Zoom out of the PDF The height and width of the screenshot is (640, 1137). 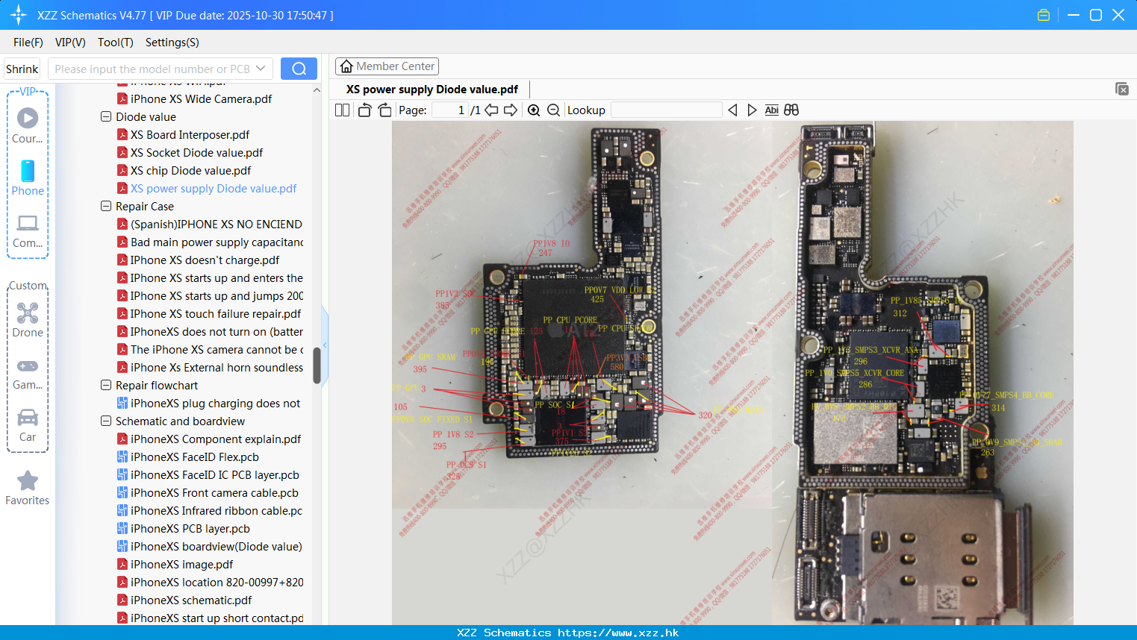pos(553,110)
